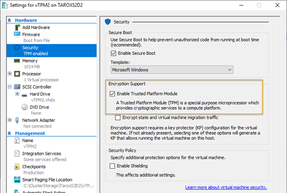Viewport: 287px width, 193px height.
Task: Collapse the SCSI Controller node
Action: pyautogui.click(x=10, y=86)
